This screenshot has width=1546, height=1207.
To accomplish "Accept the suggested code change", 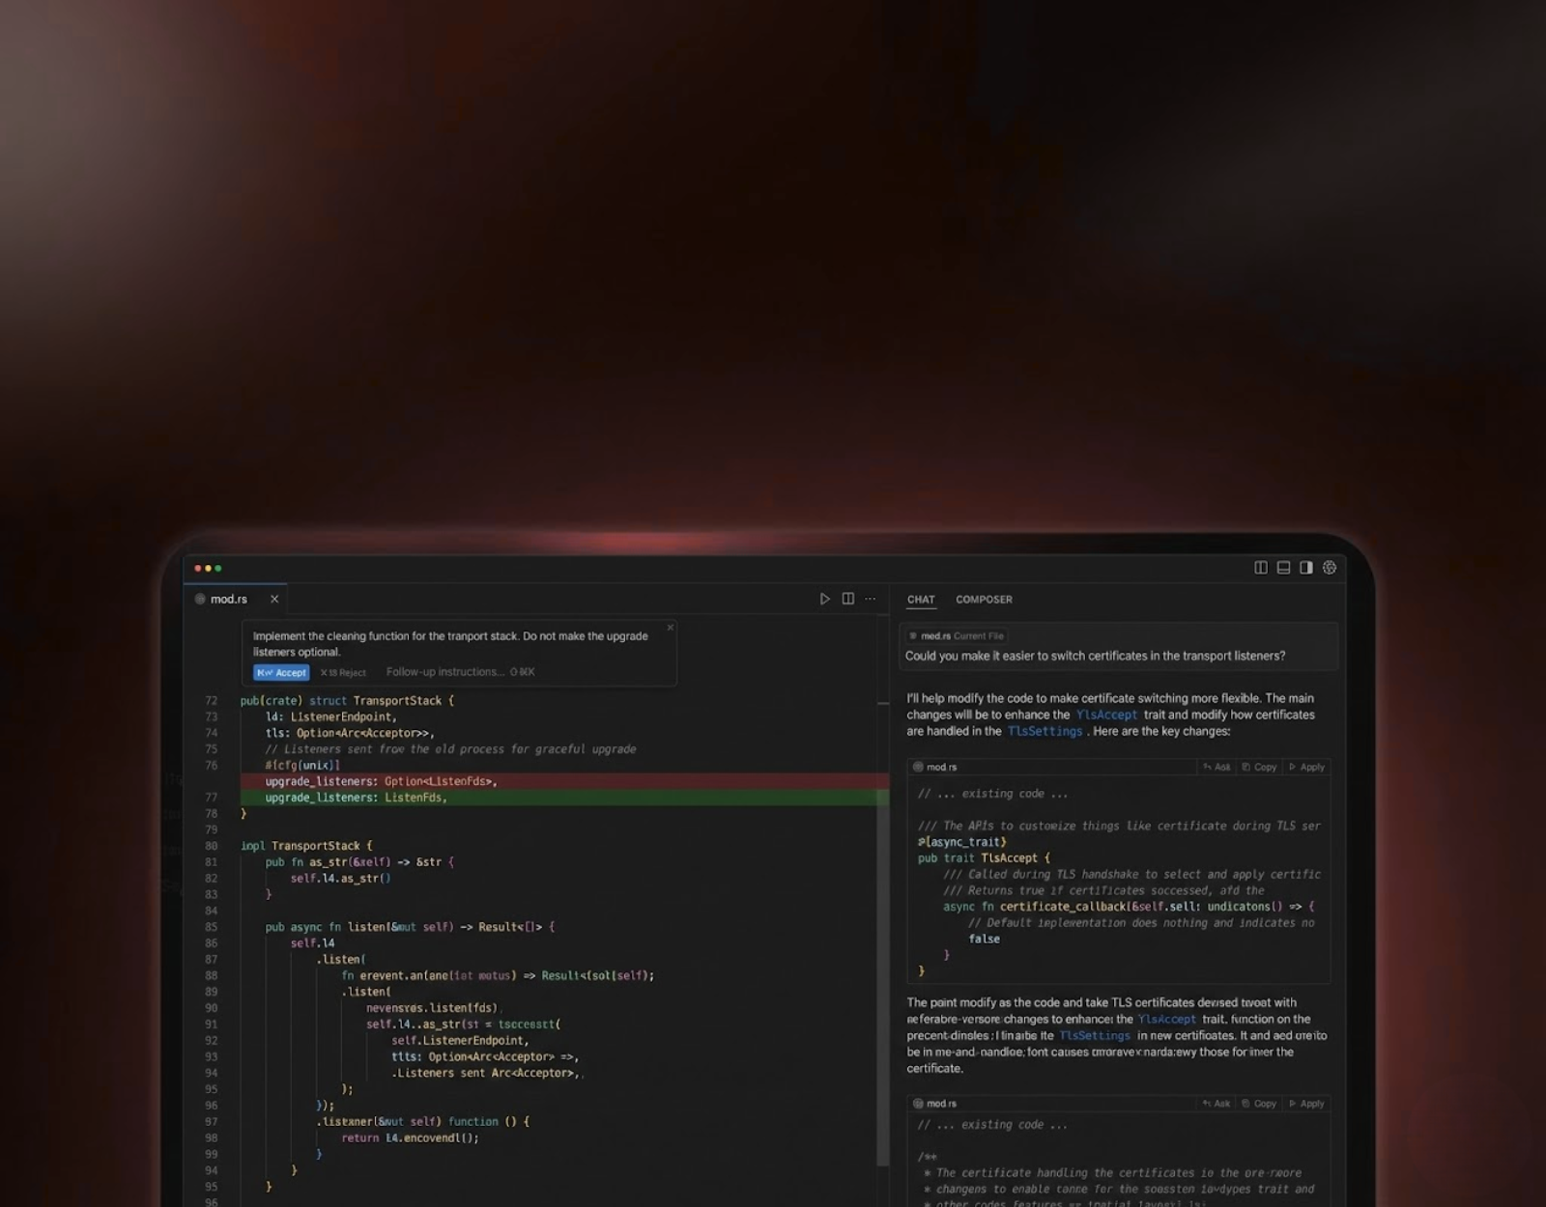I will pyautogui.click(x=281, y=672).
